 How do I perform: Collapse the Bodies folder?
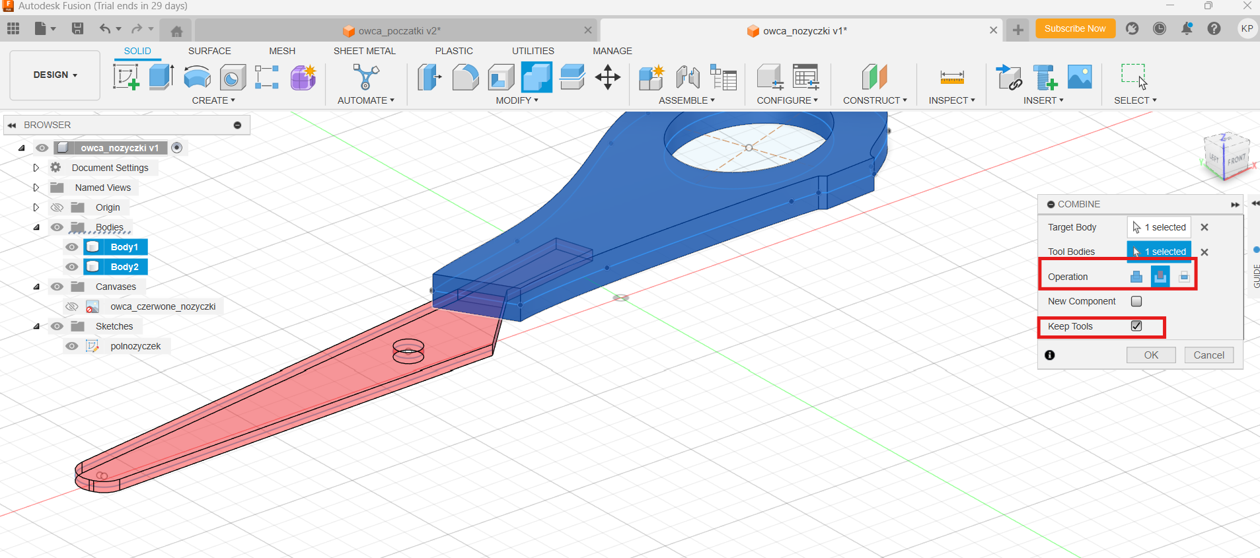(x=36, y=227)
